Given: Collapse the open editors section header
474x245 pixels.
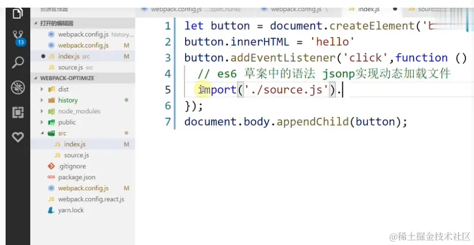Looking at the screenshot, I should coord(83,23).
